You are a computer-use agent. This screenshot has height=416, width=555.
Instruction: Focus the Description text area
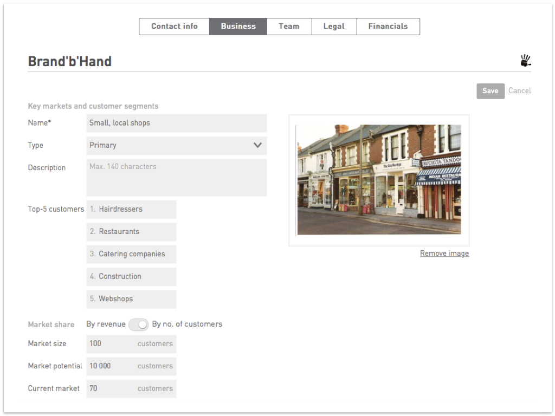176,178
